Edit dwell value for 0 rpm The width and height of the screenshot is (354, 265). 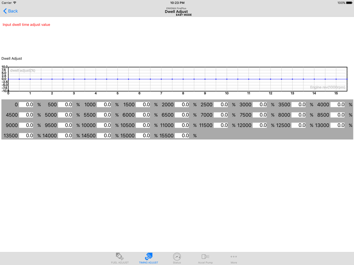[26, 105]
